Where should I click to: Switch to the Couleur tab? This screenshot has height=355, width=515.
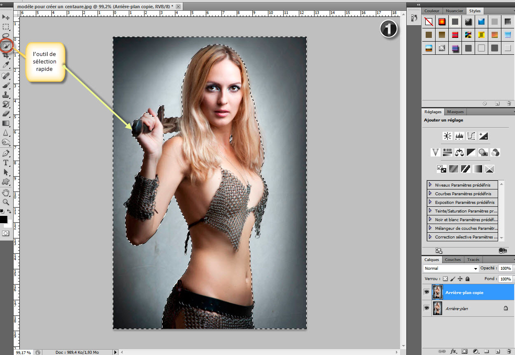tap(432, 11)
